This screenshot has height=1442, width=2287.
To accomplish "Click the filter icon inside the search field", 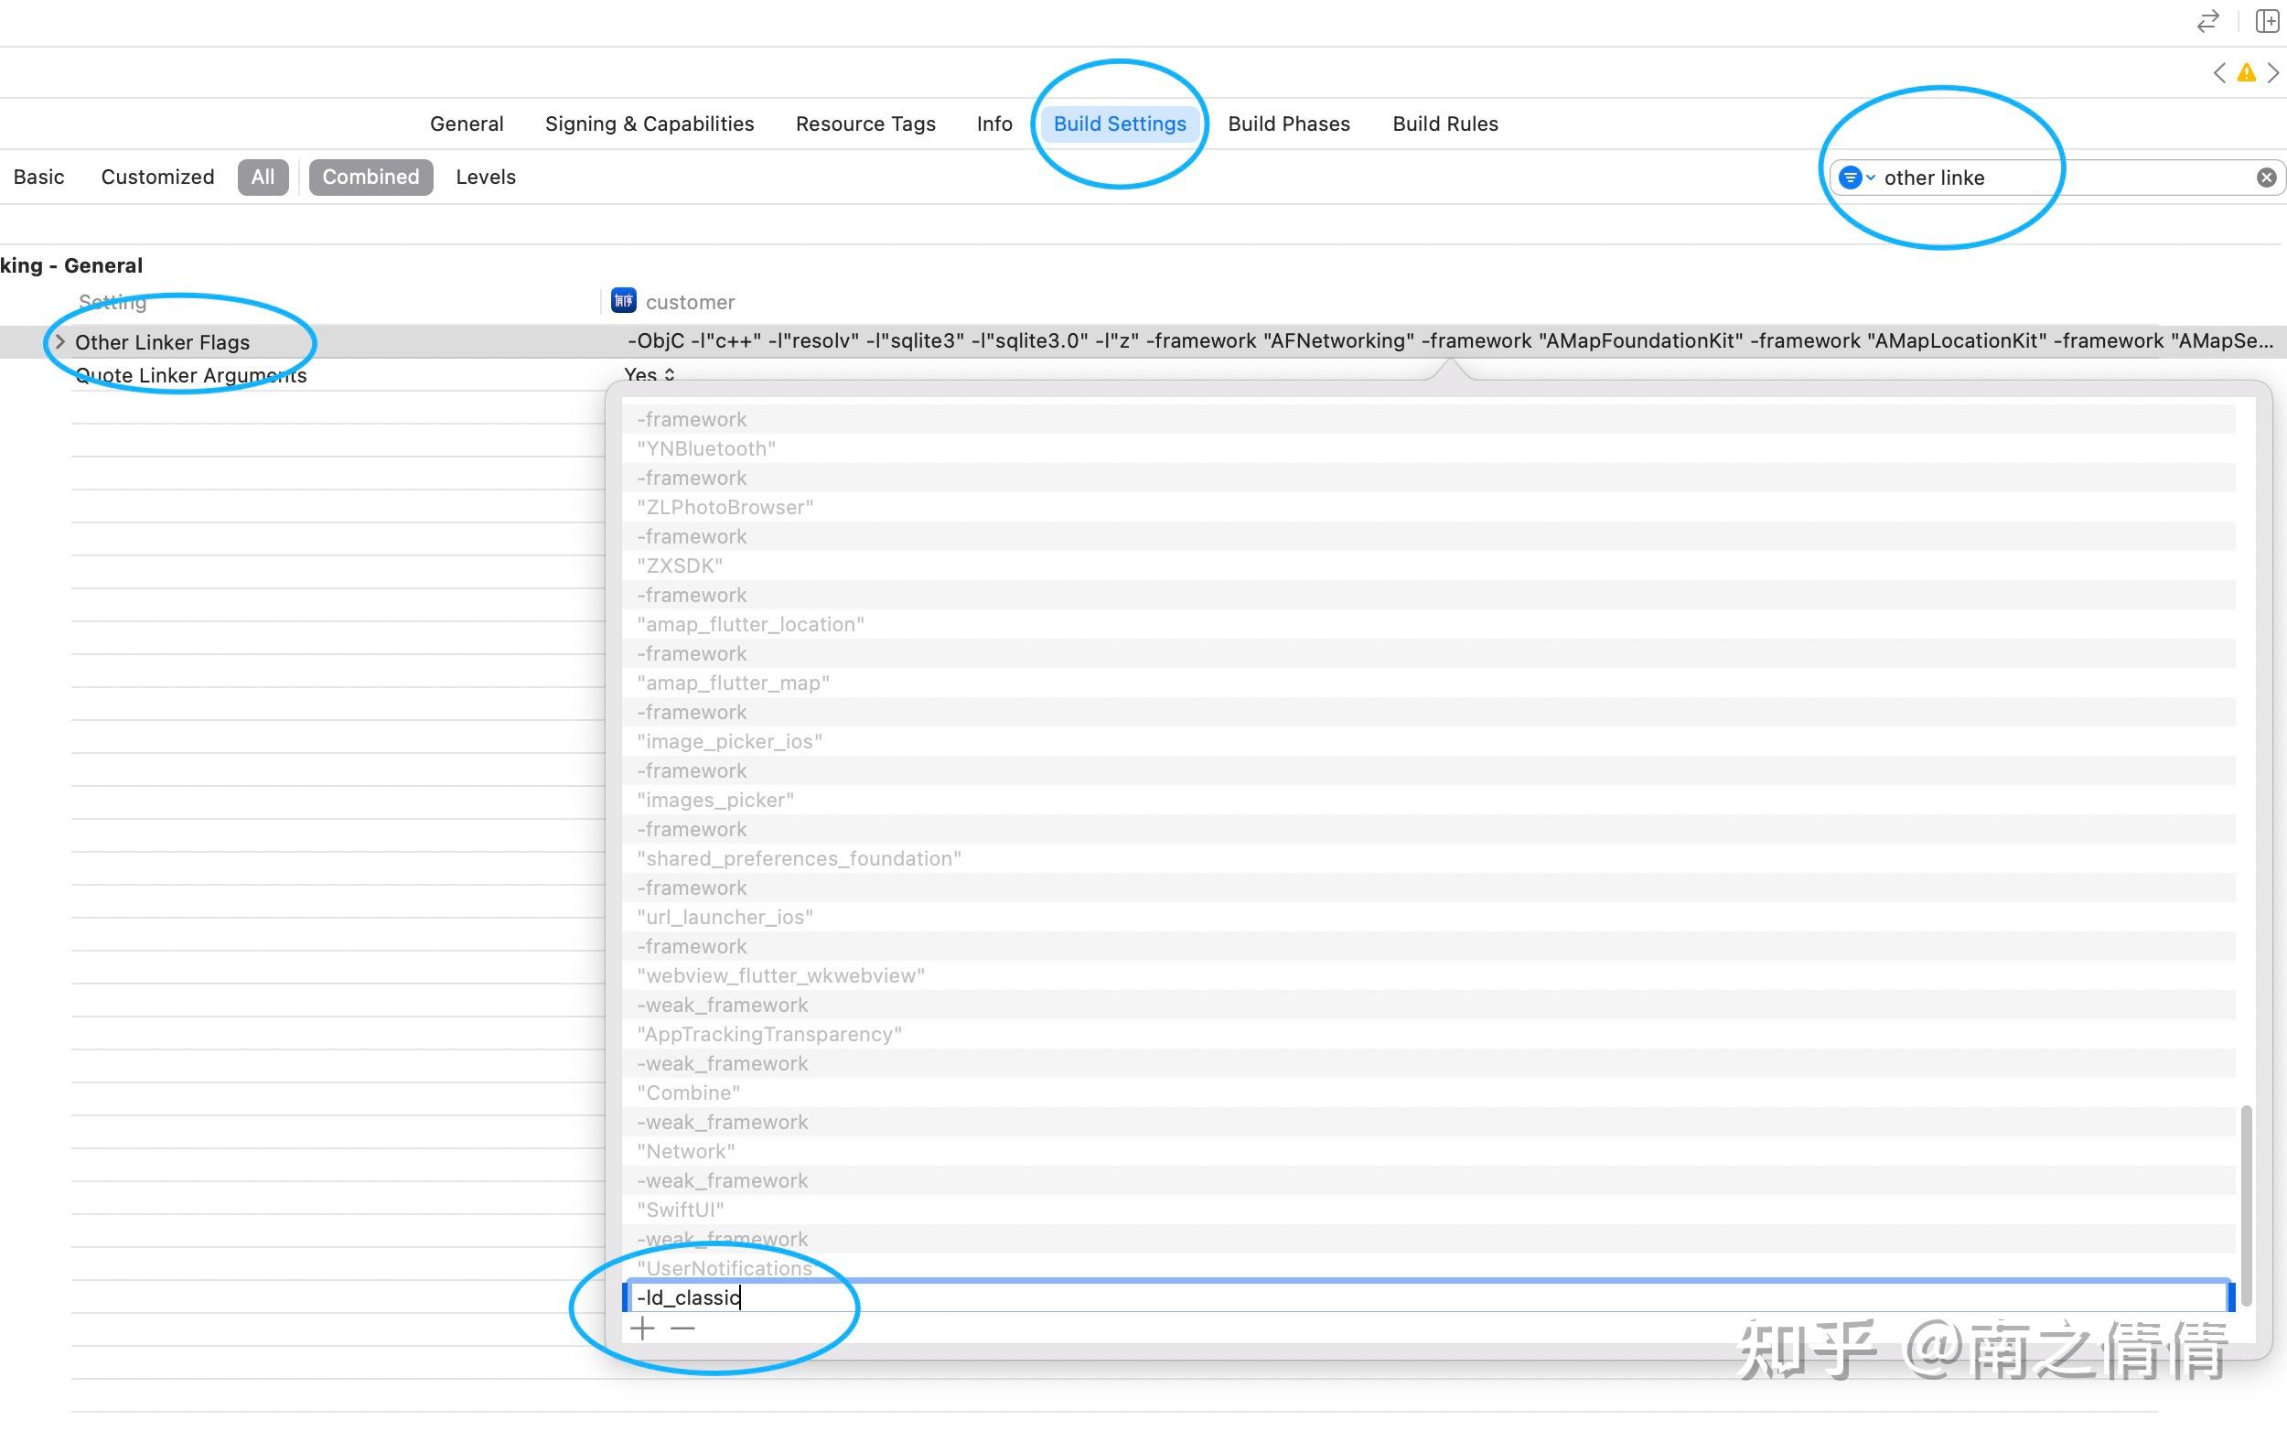I will pyautogui.click(x=1851, y=177).
